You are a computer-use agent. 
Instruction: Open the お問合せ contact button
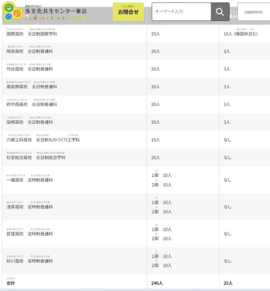point(128,12)
